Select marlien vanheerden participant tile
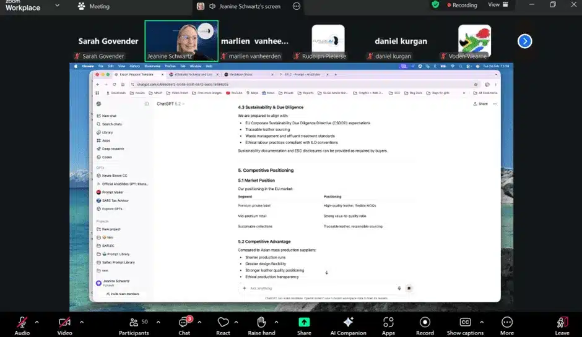The image size is (582, 337). tap(254, 41)
